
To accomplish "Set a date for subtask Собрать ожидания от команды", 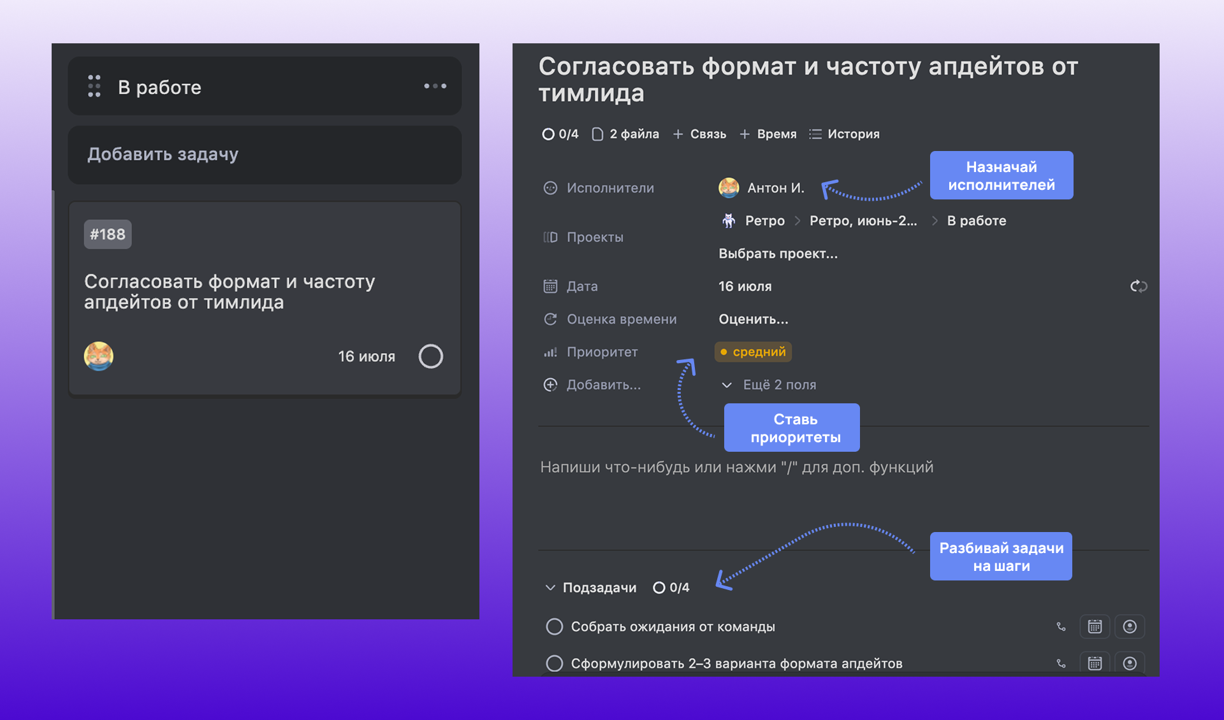I will point(1095,626).
